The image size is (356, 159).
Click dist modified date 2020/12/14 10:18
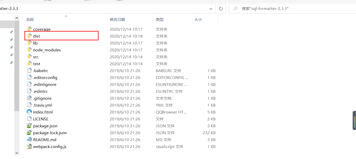[126, 36]
